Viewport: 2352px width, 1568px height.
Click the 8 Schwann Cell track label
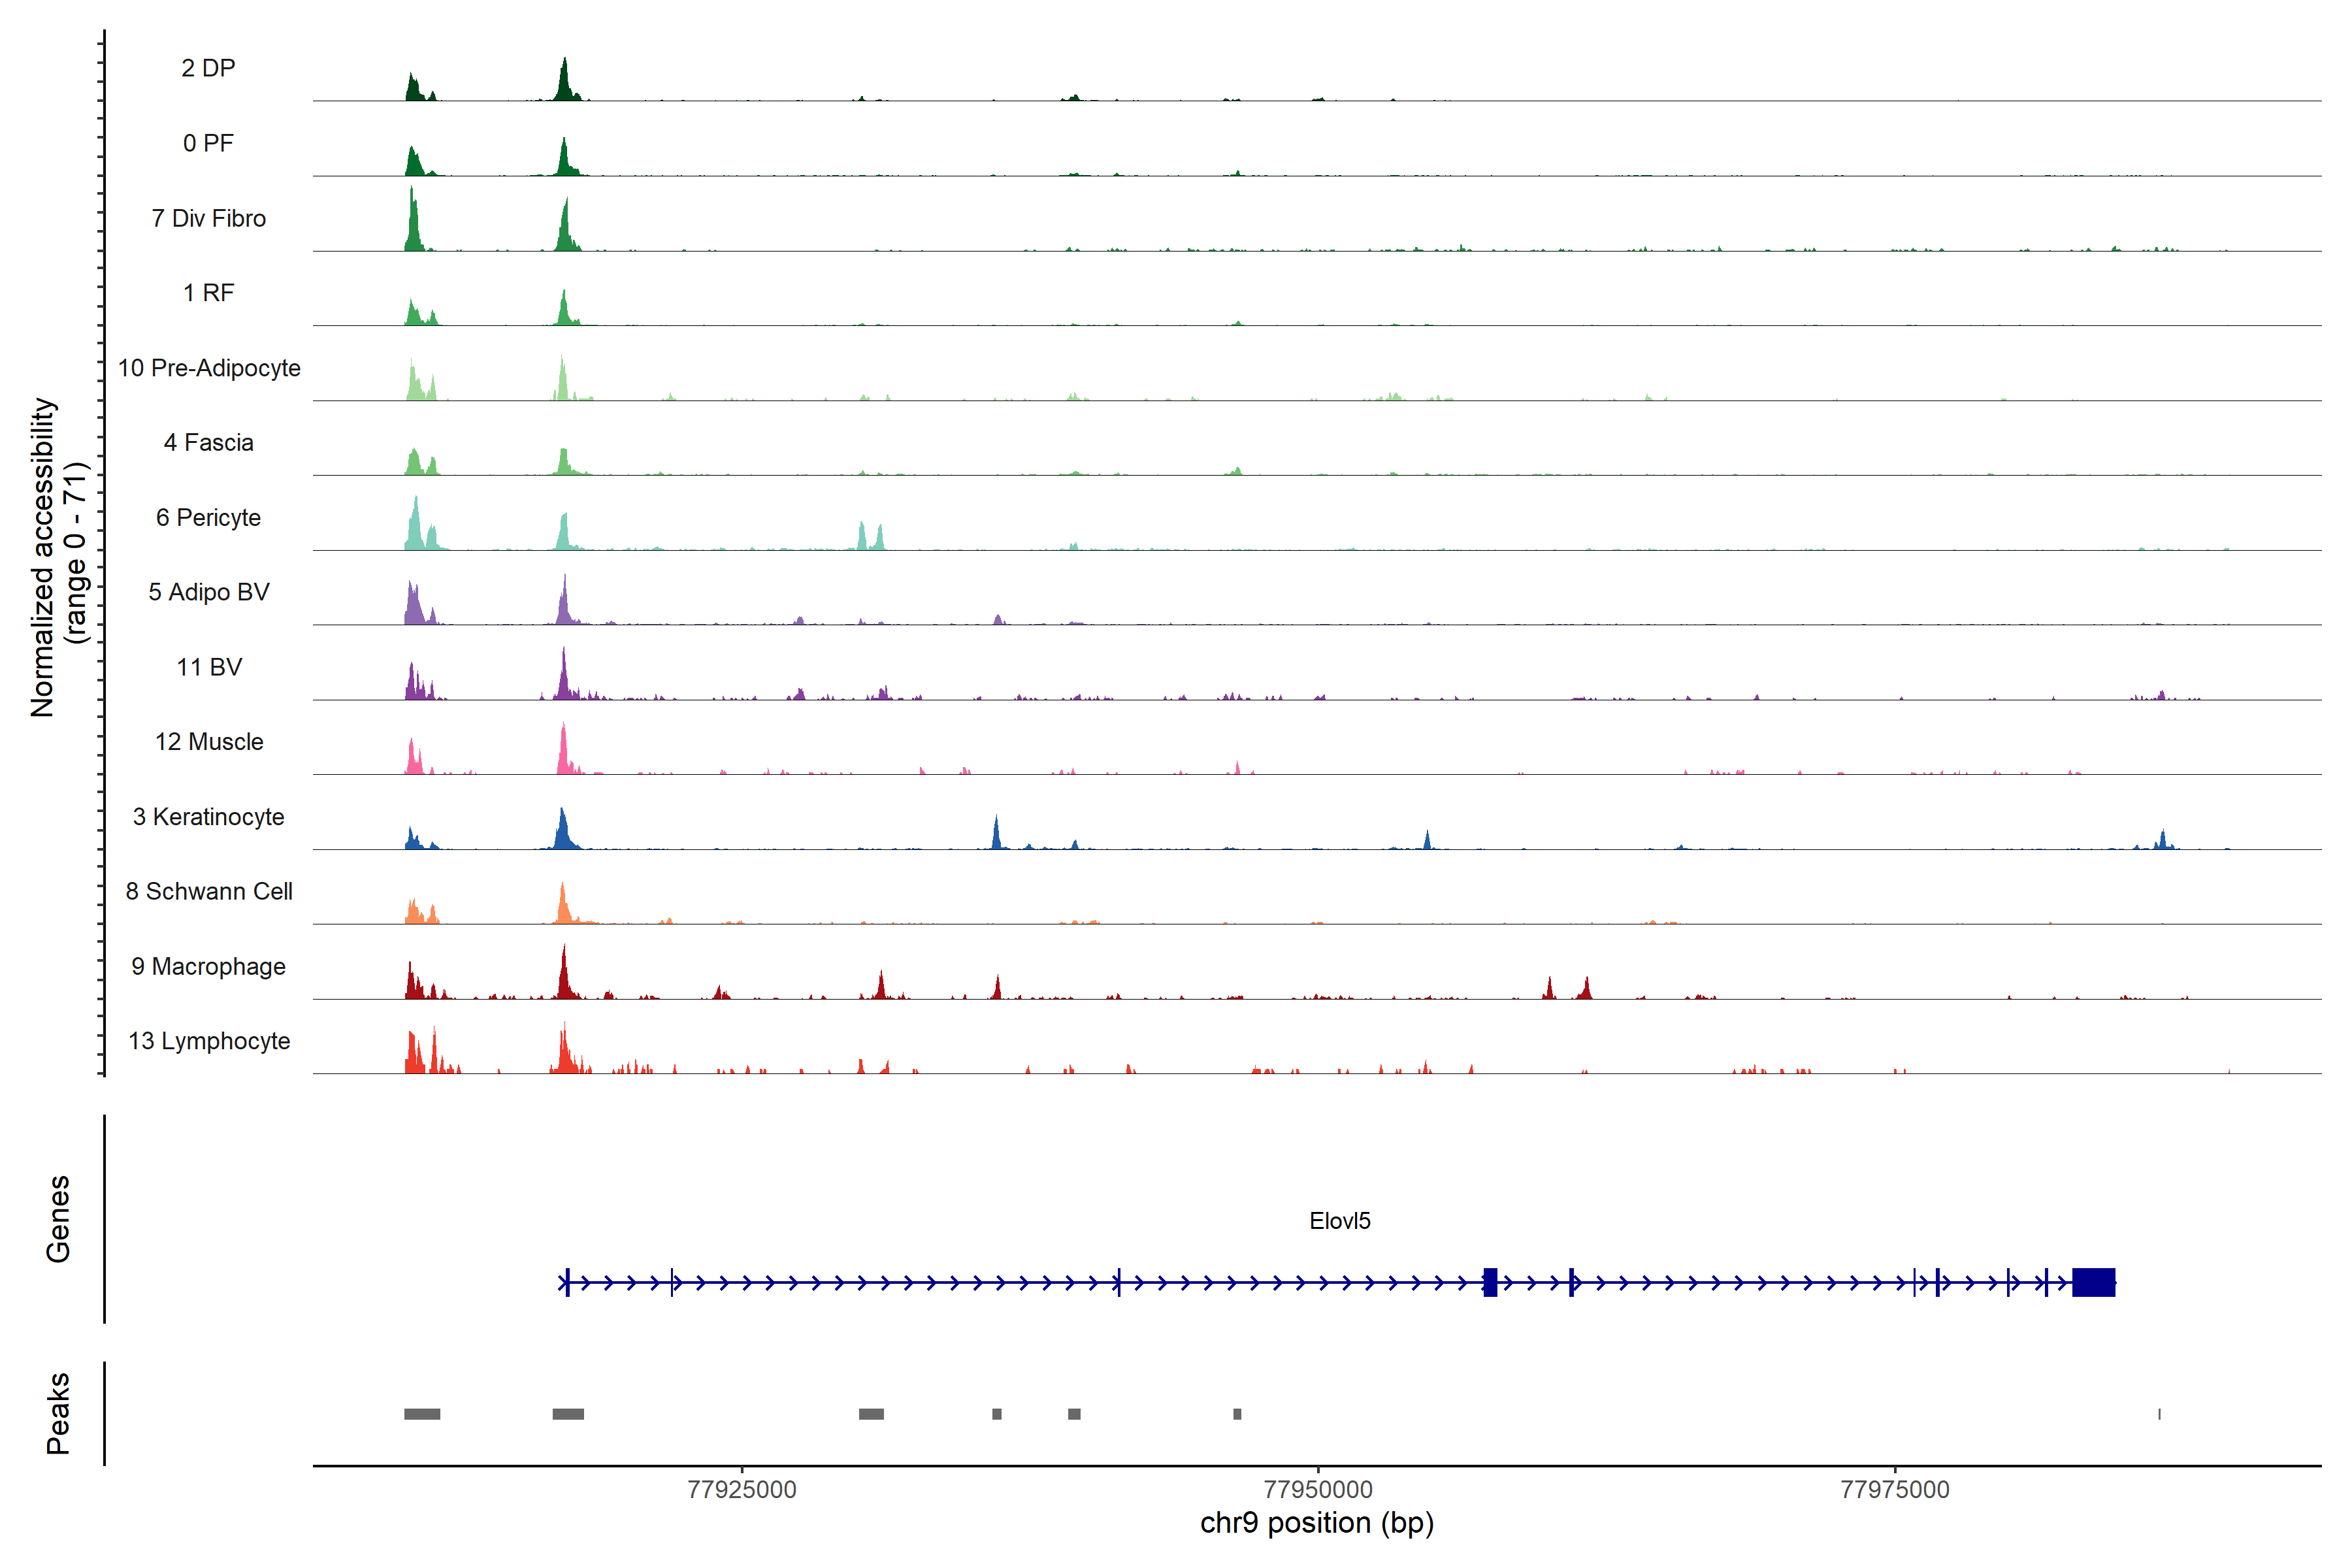(x=209, y=891)
